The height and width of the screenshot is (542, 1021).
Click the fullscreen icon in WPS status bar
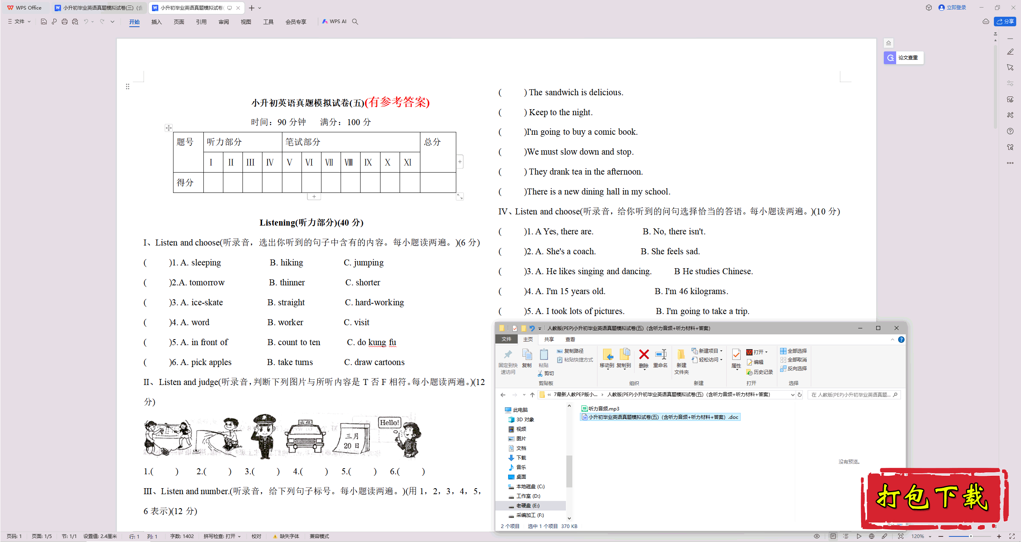tap(1012, 536)
